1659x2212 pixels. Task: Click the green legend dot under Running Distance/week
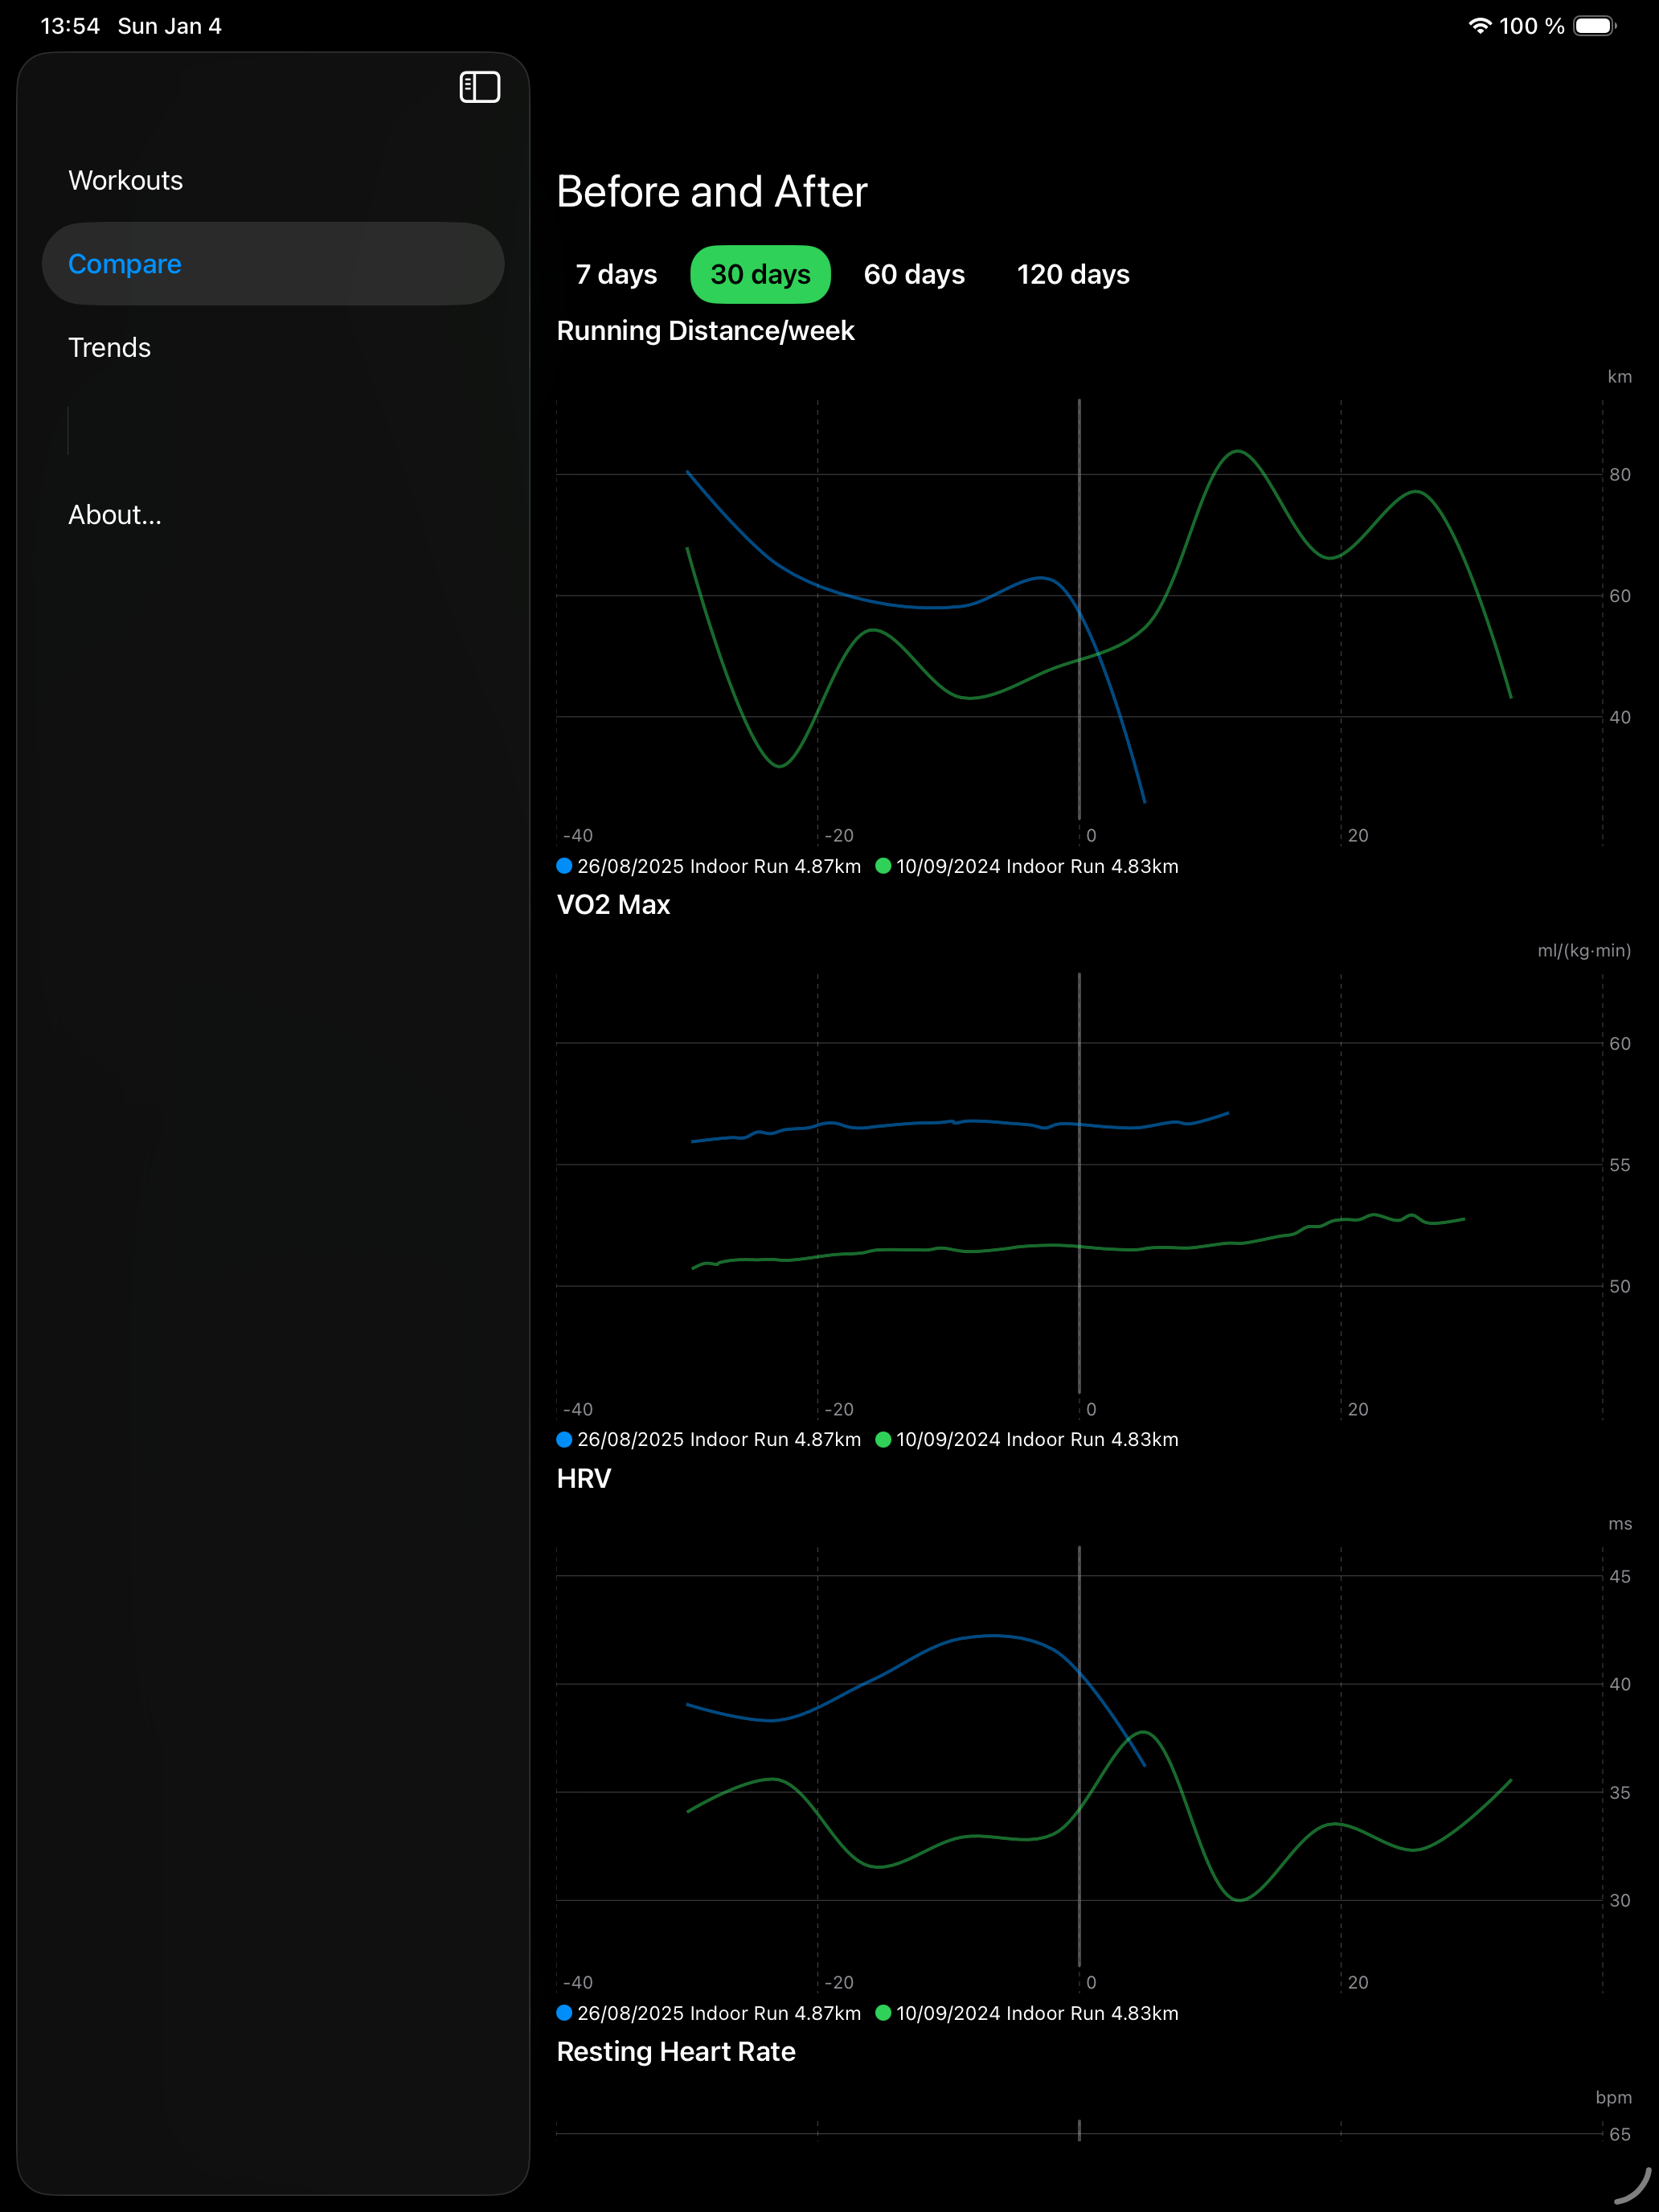pos(884,866)
